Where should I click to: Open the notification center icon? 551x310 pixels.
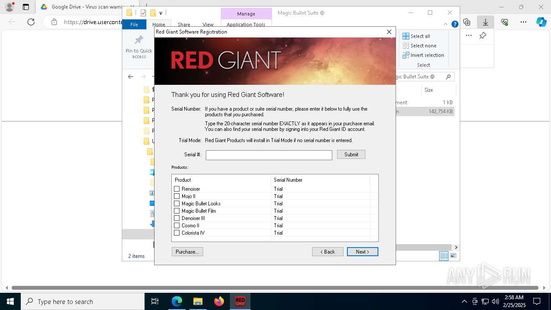[537, 302]
